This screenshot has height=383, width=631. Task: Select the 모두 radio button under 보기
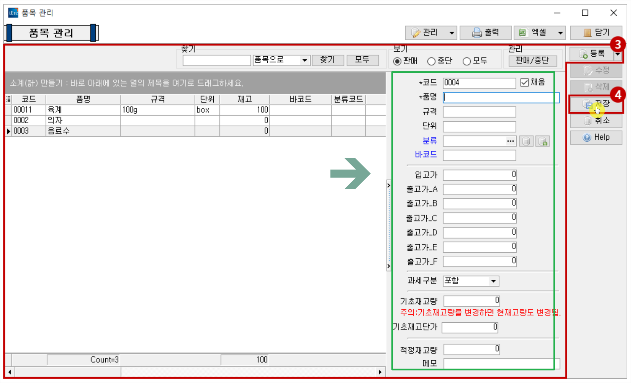pos(467,61)
